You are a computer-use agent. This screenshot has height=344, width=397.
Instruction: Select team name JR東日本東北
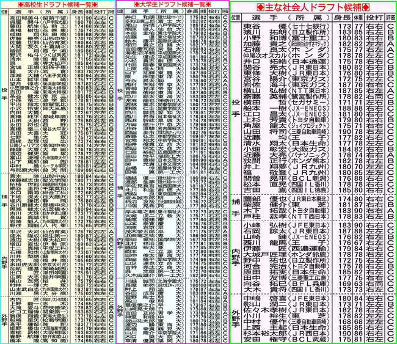(309, 199)
